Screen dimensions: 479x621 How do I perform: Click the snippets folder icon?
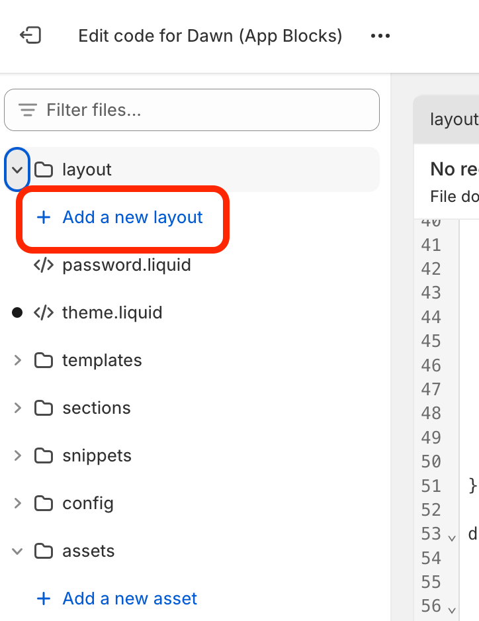tap(44, 455)
